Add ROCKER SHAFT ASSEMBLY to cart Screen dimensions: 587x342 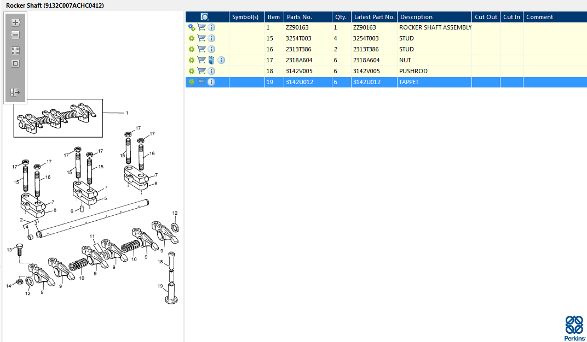coord(202,27)
